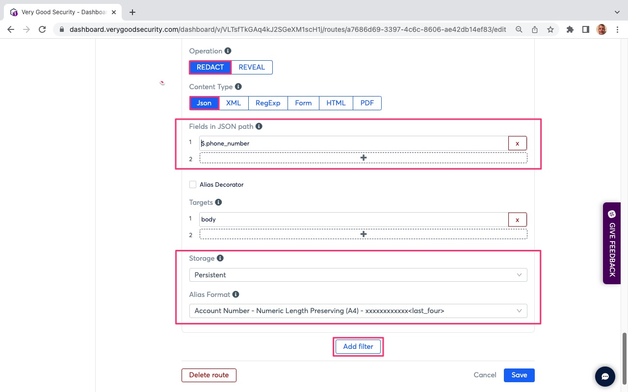Choose Form content type

tap(303, 103)
